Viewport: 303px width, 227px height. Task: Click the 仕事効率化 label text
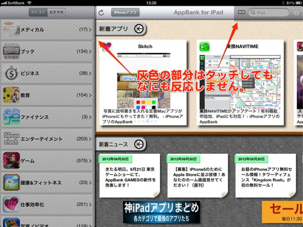point(32,204)
